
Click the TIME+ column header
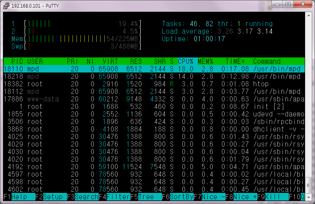tap(235, 61)
